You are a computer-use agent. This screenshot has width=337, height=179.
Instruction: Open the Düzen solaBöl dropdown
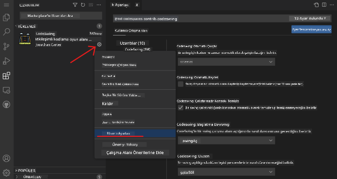(226, 172)
